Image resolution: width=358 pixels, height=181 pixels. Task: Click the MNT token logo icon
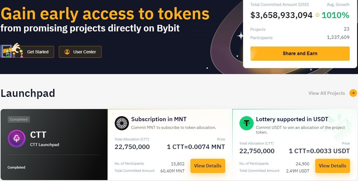tap(122, 123)
